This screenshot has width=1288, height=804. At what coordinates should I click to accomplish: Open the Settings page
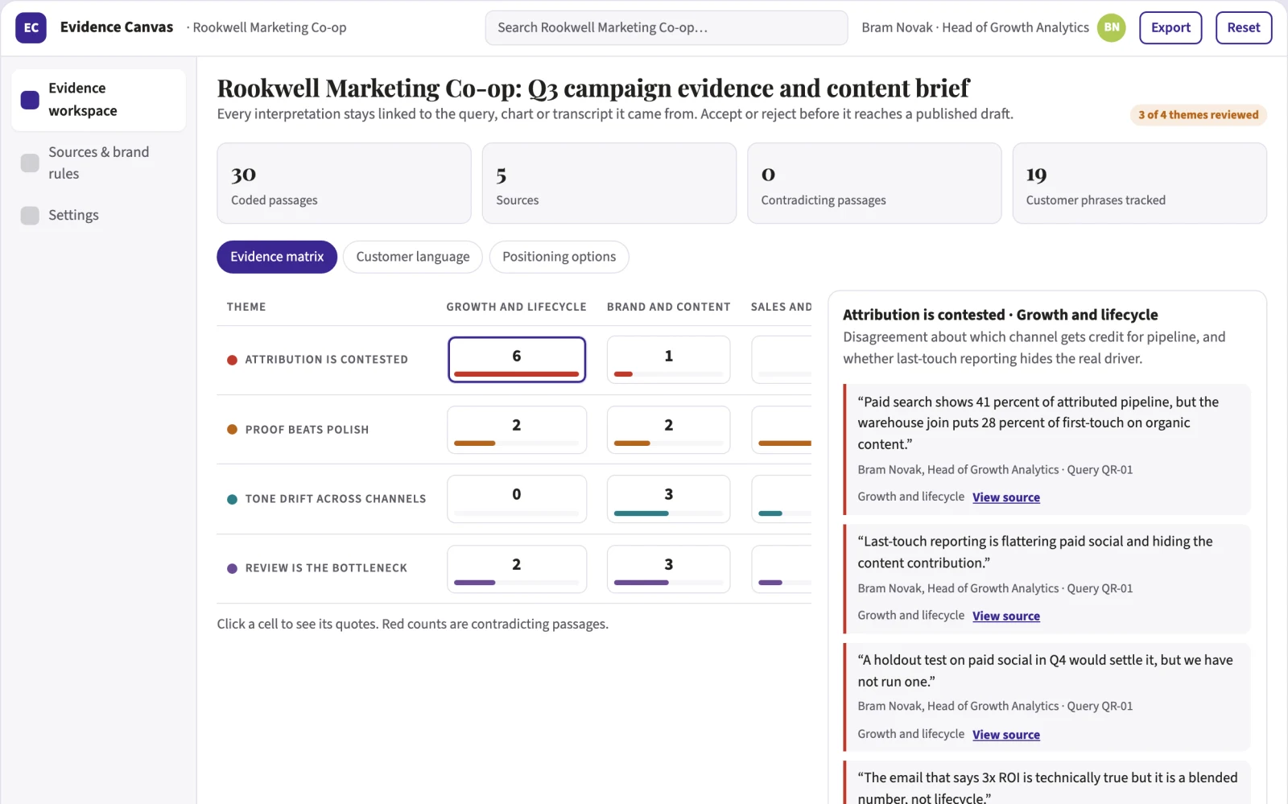(99, 215)
